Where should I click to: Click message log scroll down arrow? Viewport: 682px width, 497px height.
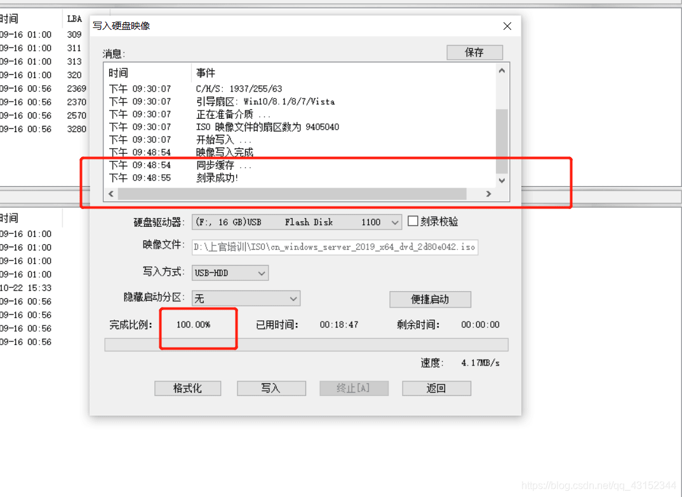coord(502,180)
